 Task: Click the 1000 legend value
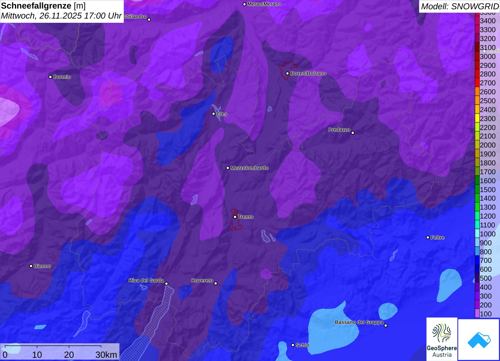(x=488, y=234)
